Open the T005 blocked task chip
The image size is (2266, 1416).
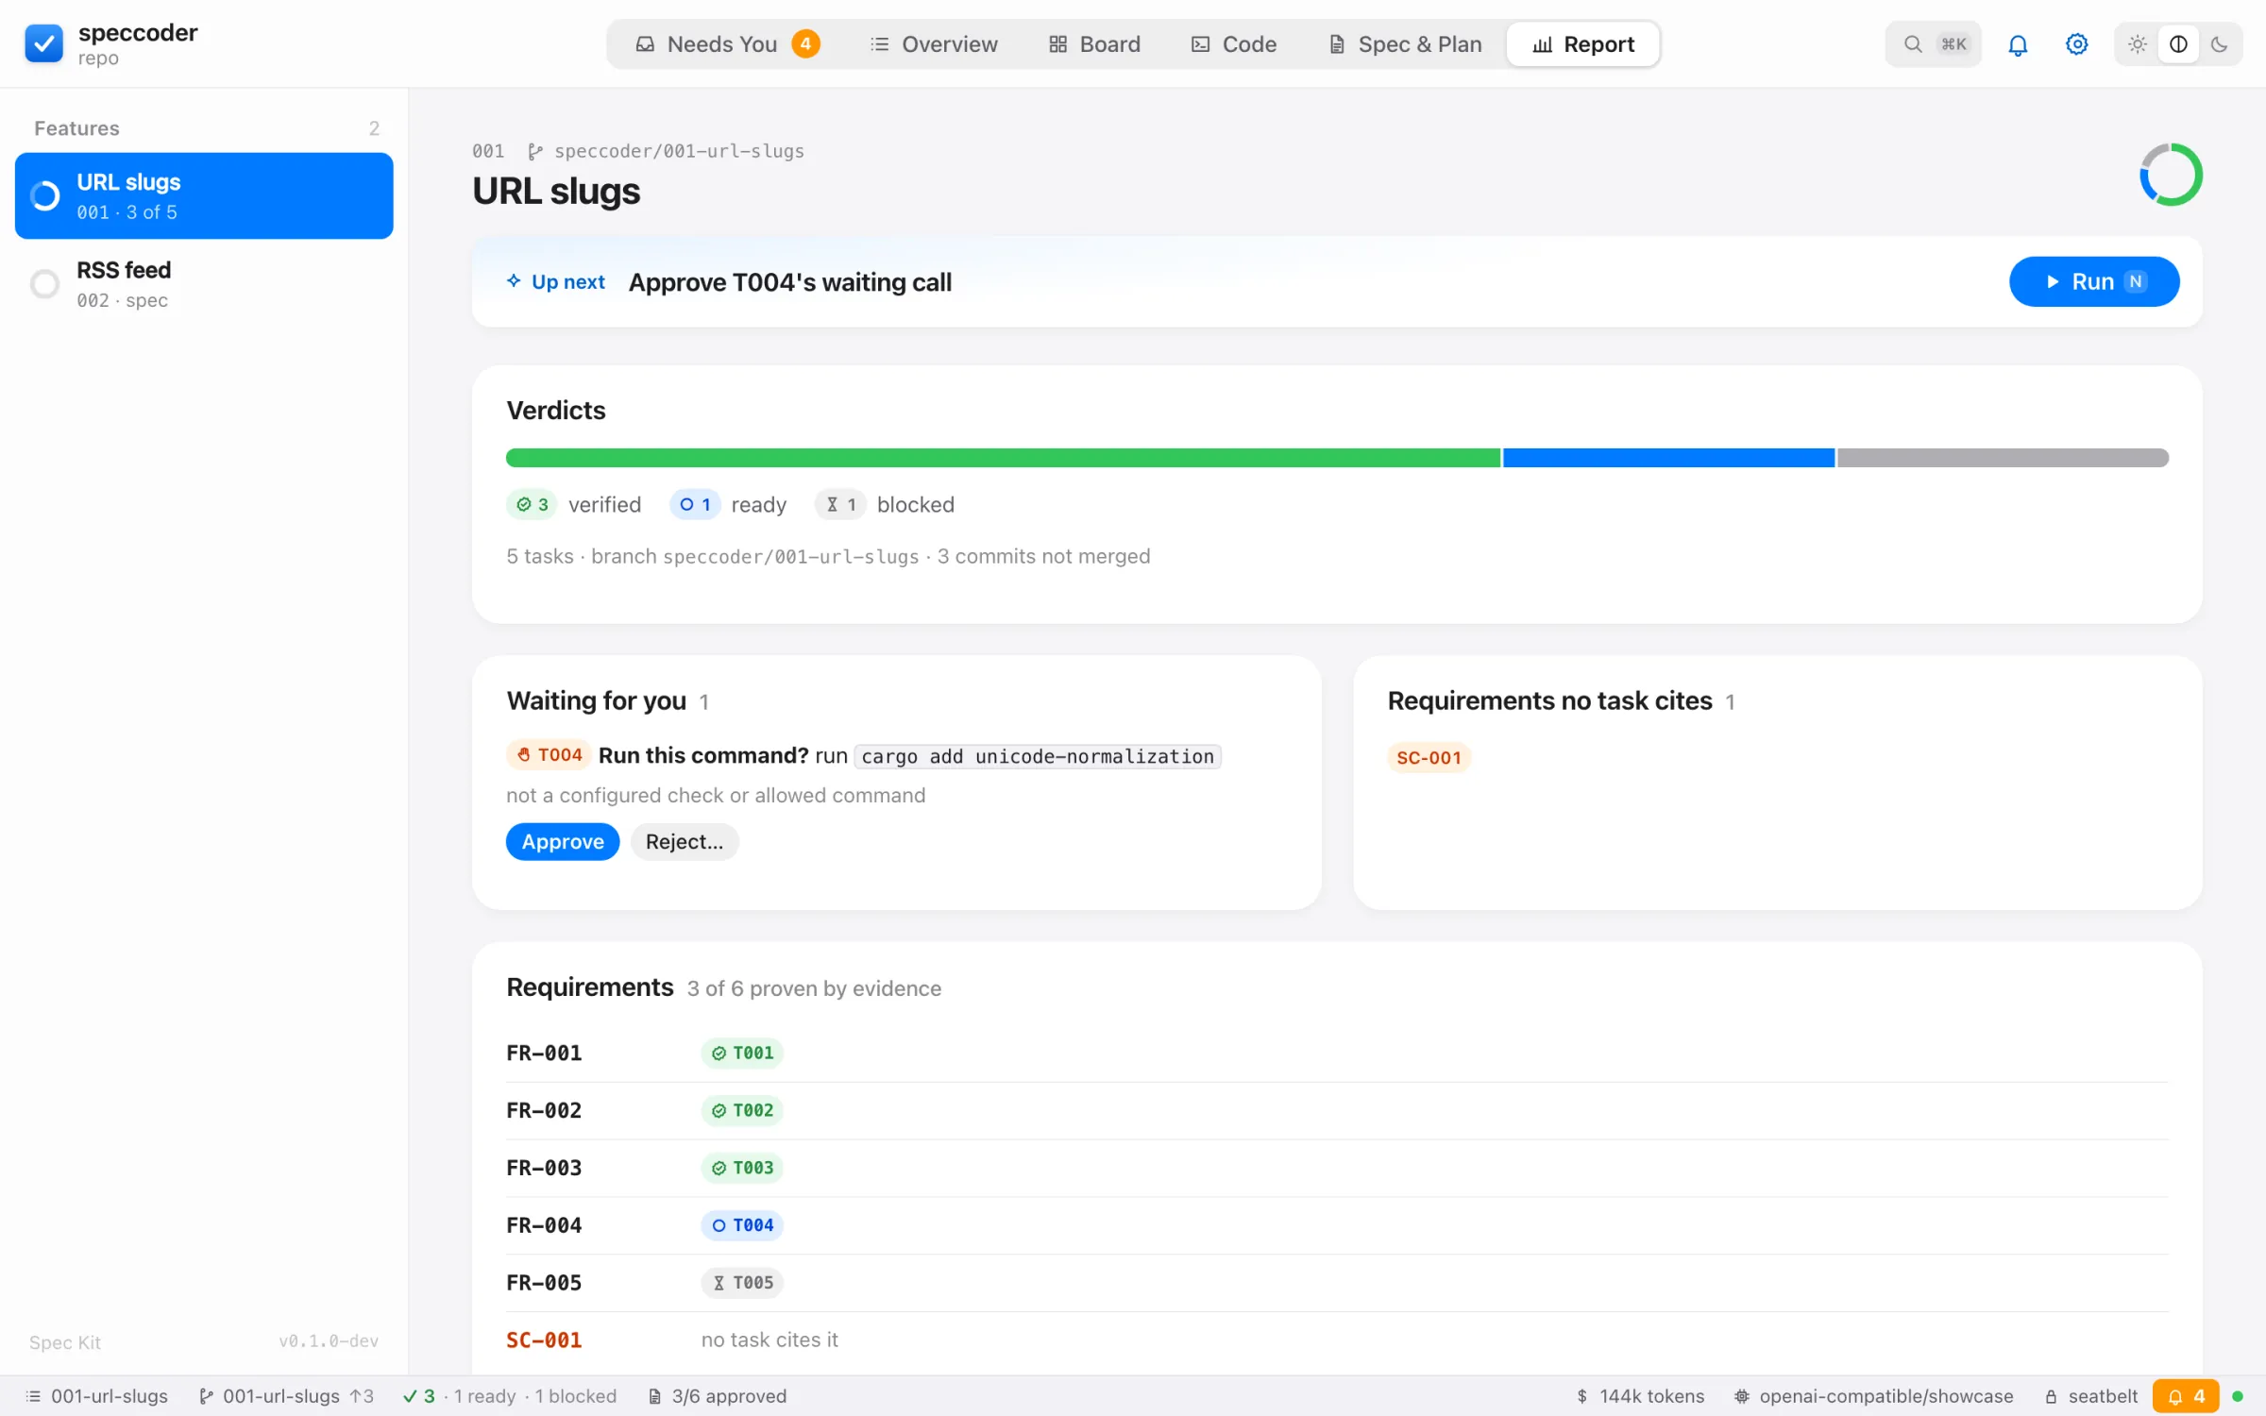tap(742, 1283)
